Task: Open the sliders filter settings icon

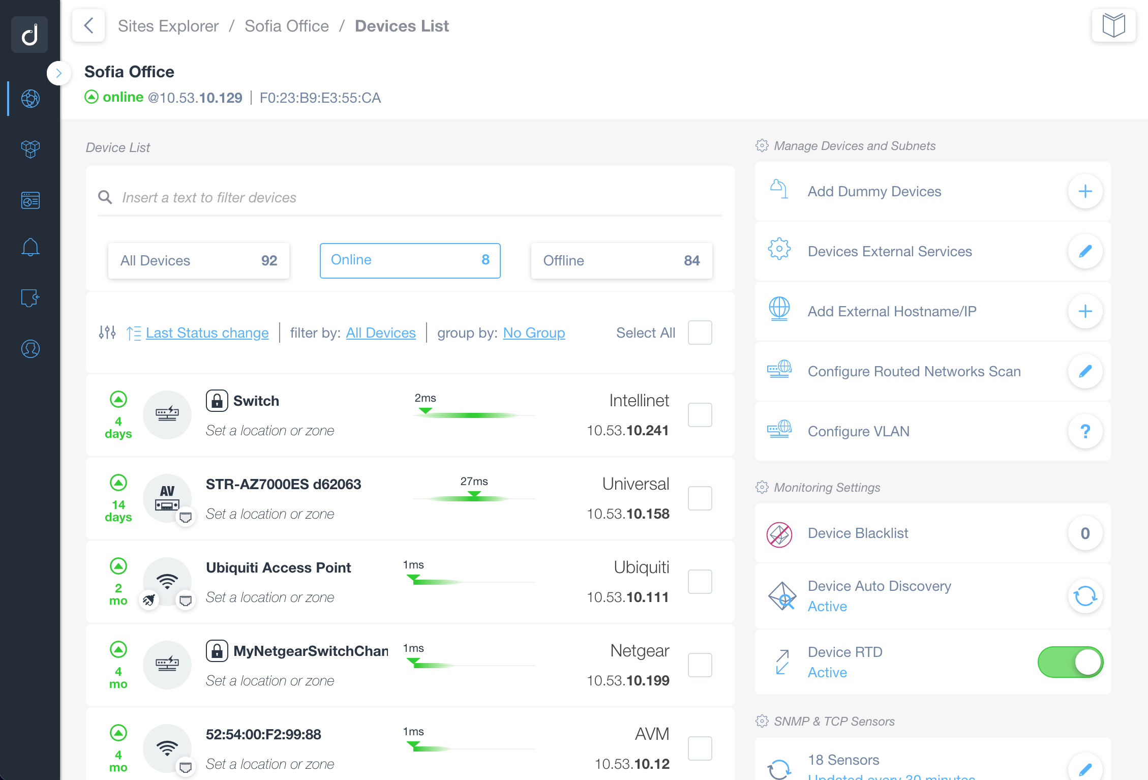Action: click(107, 333)
